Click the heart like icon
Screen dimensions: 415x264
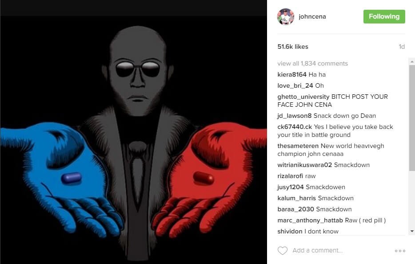click(x=283, y=251)
